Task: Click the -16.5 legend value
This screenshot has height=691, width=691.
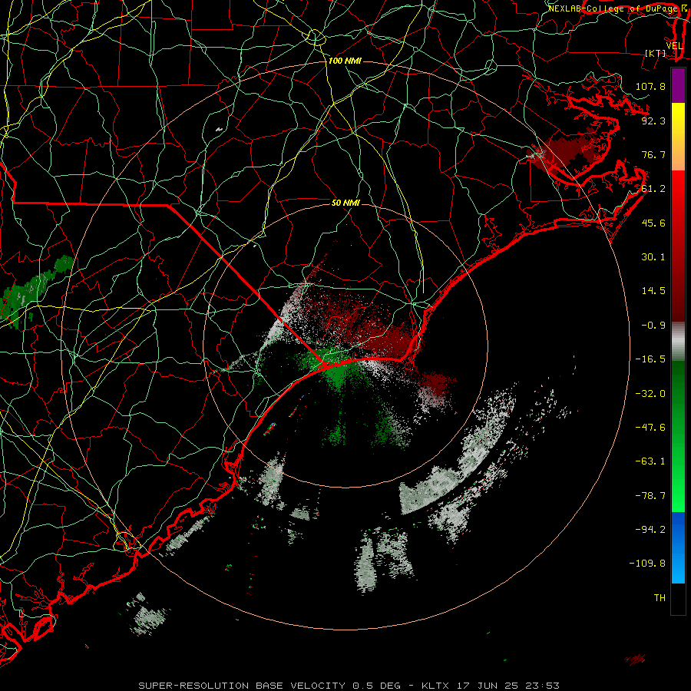Action: (x=650, y=359)
